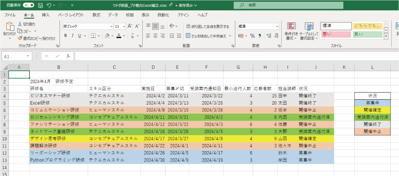Select the Format Painter brush icon
Image resolution: width=399 pixels, height=176 pixels.
(x=20, y=38)
